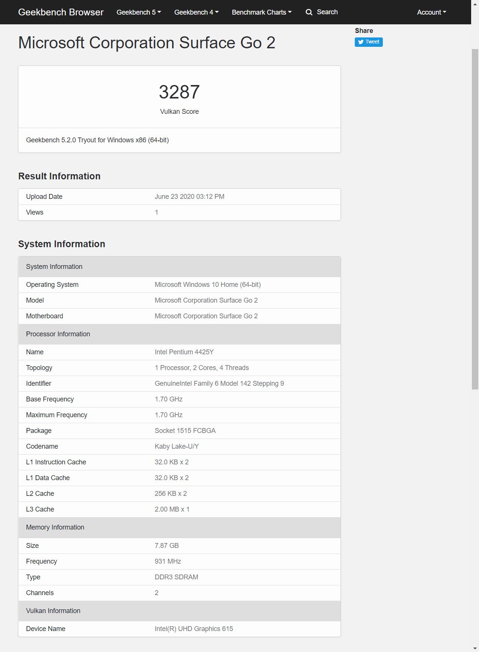Select the 3287 Vulkan score number
The width and height of the screenshot is (479, 652).
click(x=179, y=92)
